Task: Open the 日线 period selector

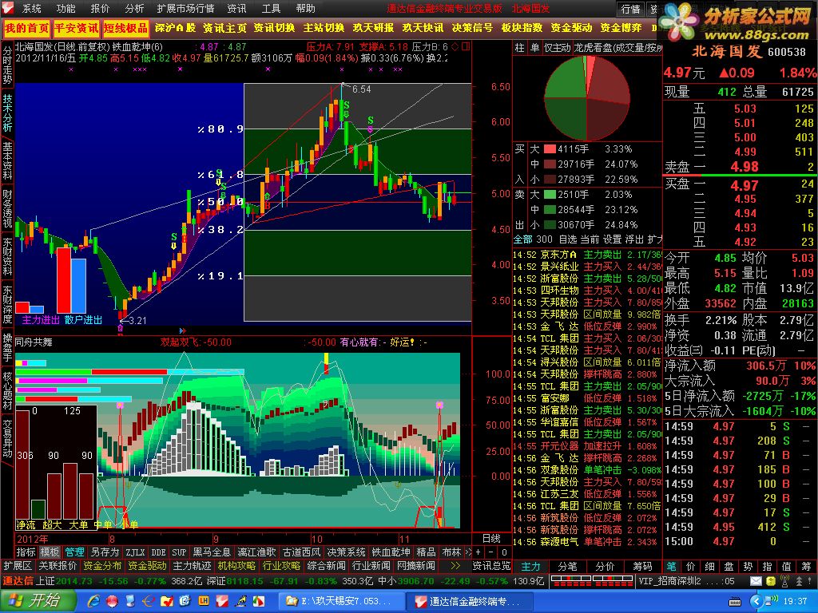Action: pyautogui.click(x=491, y=539)
